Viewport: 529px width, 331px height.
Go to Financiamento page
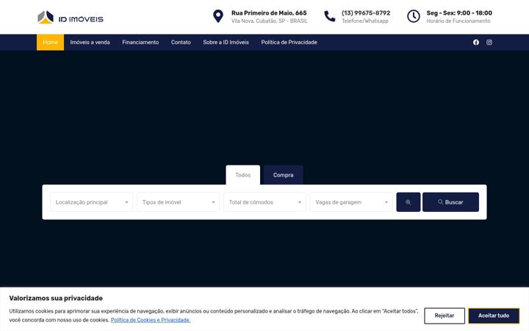140,42
